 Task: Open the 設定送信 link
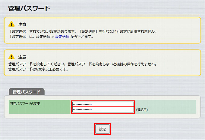(x=62, y=37)
